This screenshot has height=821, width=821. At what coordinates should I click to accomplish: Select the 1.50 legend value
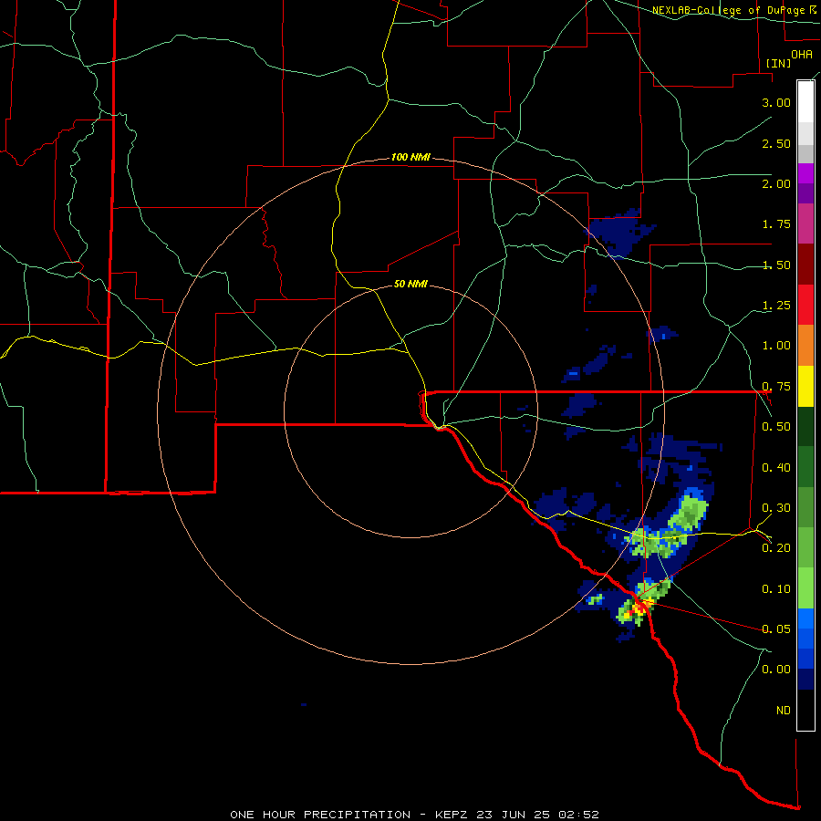(776, 265)
